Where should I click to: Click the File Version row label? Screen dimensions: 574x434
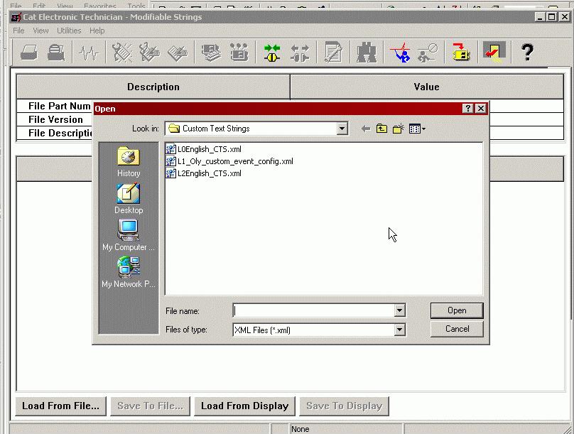click(55, 119)
